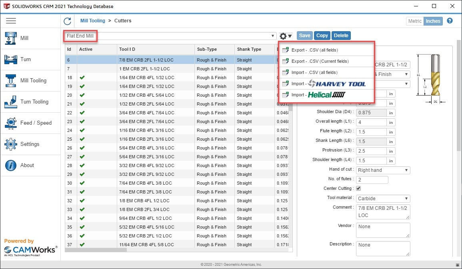Viewport: 462px width, 269px height.
Task: Select row 1 EM CRB 2FL 1-1/2 LOC
Action: click(x=177, y=69)
